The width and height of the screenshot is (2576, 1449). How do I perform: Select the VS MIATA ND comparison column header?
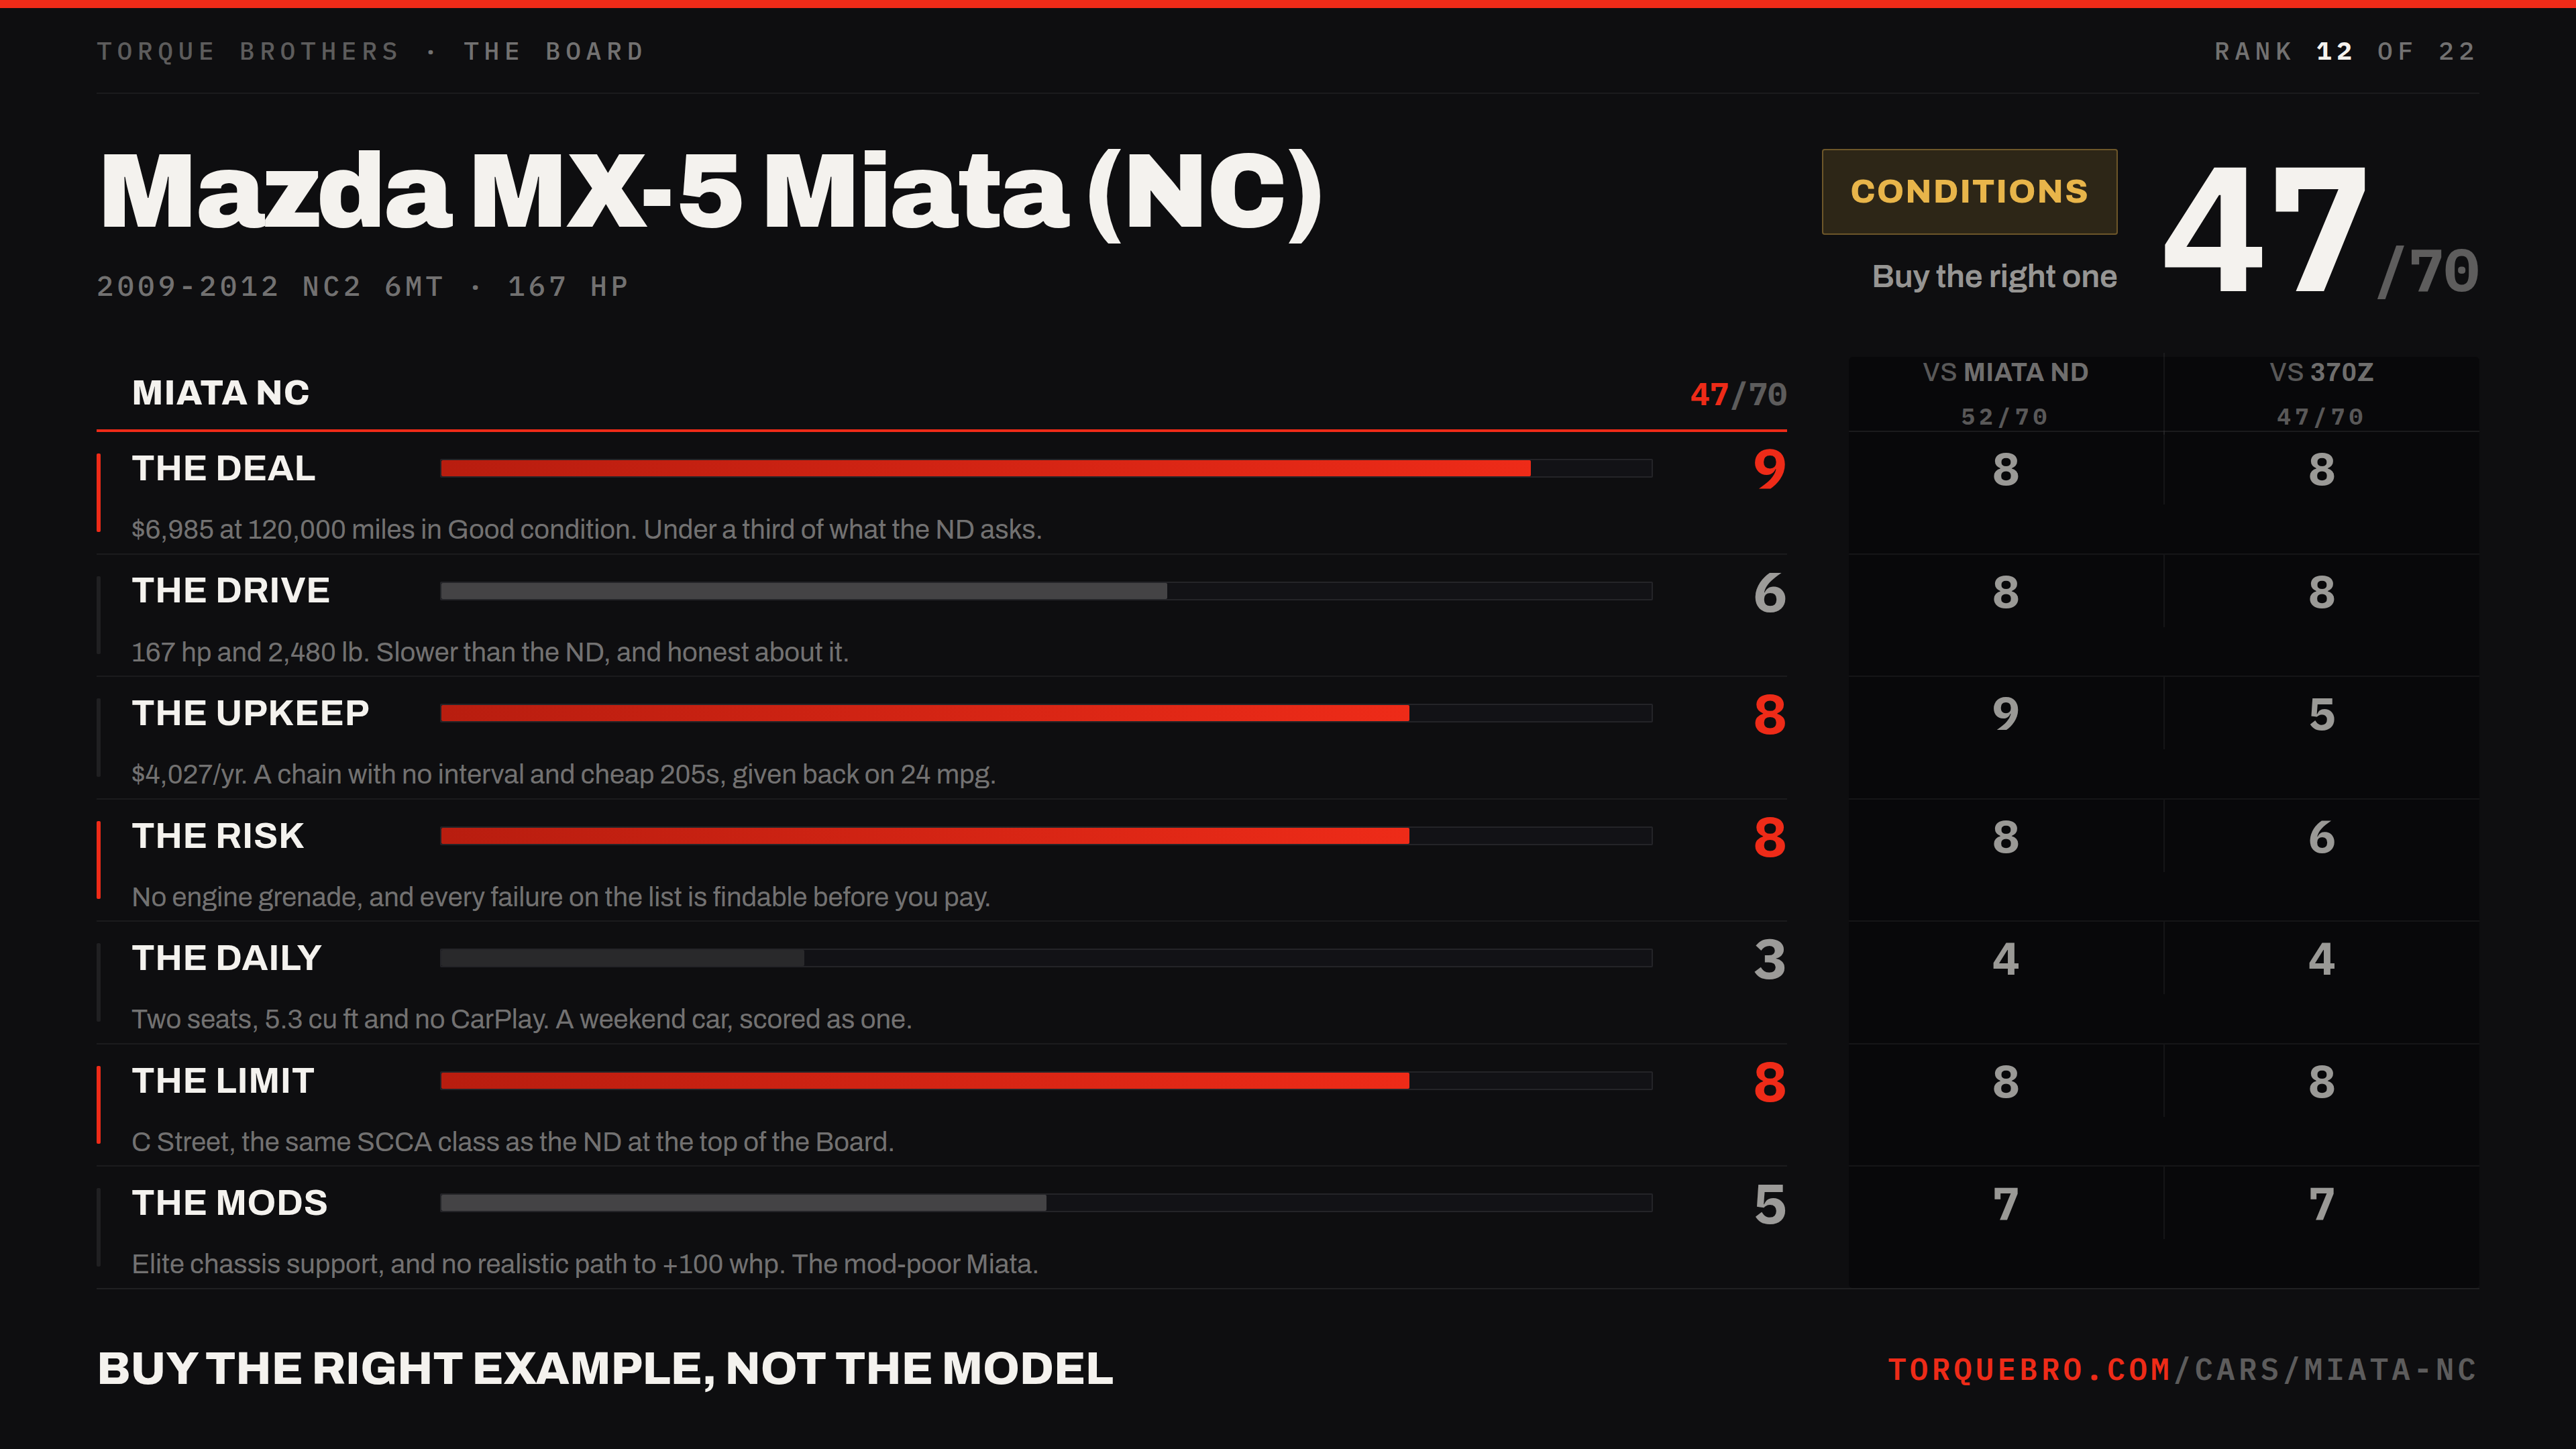[2005, 393]
